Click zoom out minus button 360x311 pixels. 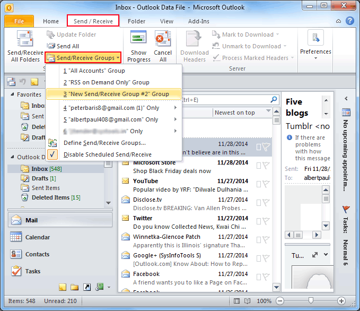coord(280,301)
